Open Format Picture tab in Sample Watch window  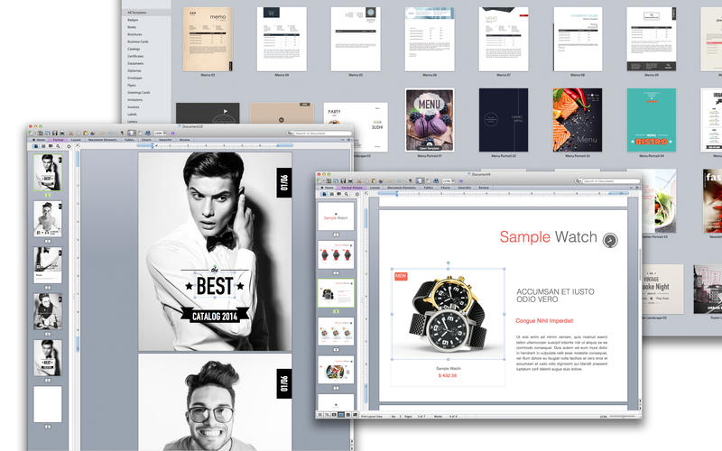352,188
